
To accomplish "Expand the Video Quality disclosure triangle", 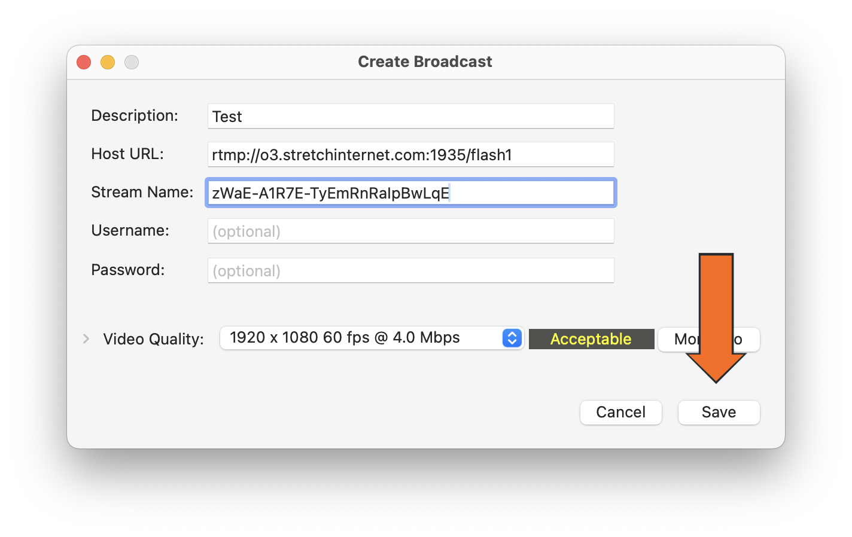I will pyautogui.click(x=86, y=338).
